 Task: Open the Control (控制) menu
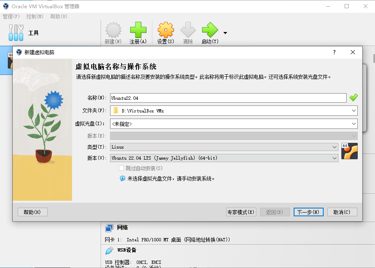point(35,16)
